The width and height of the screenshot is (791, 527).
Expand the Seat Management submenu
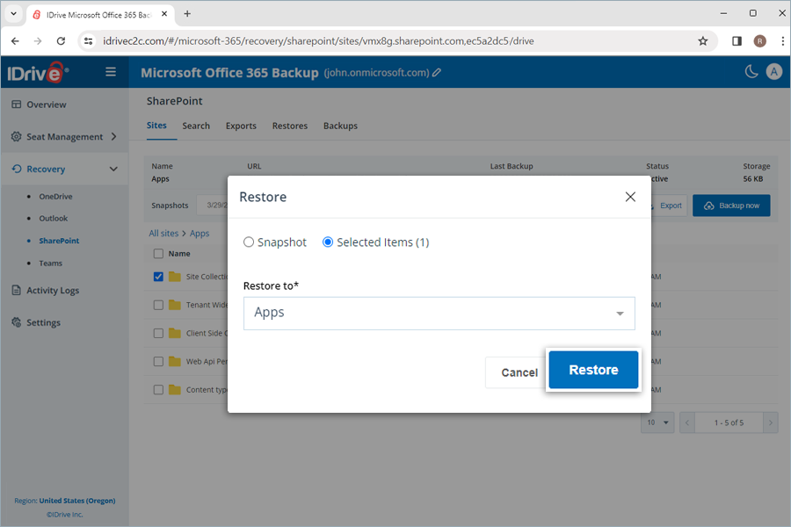coord(114,137)
